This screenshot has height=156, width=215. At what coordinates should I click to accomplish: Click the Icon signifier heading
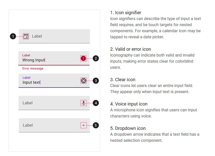126,12
